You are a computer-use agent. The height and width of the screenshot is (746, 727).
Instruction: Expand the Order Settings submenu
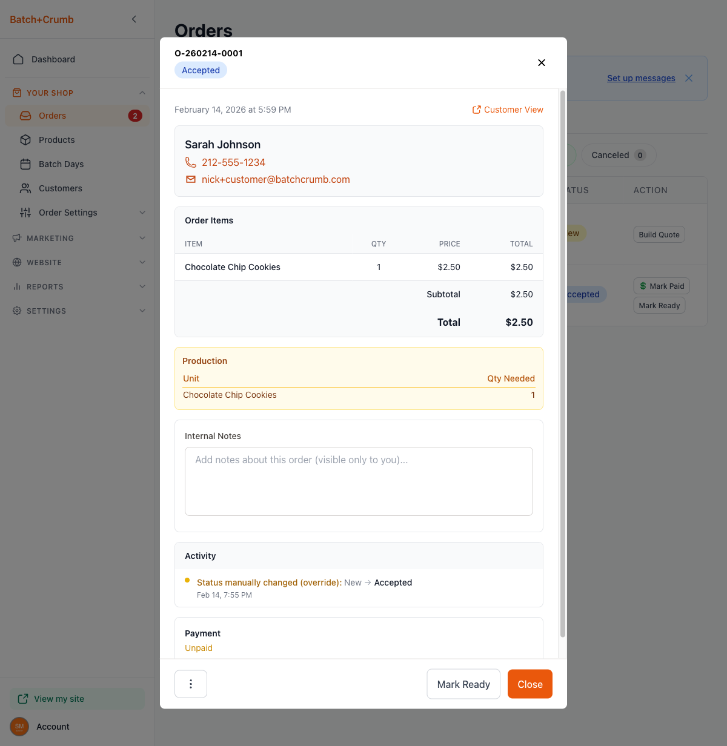click(142, 213)
